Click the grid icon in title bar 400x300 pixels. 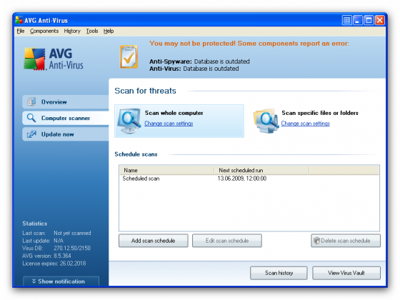coord(346,20)
